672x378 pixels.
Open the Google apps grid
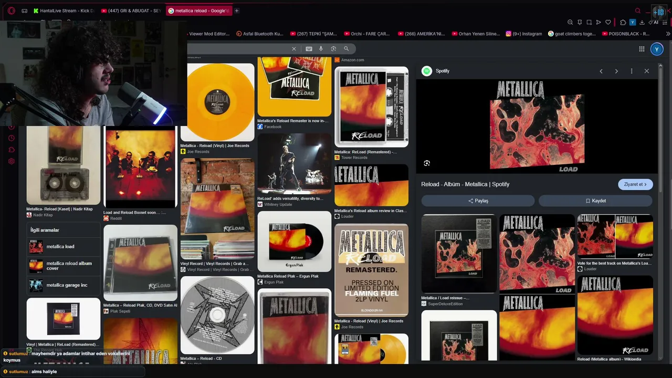642,49
